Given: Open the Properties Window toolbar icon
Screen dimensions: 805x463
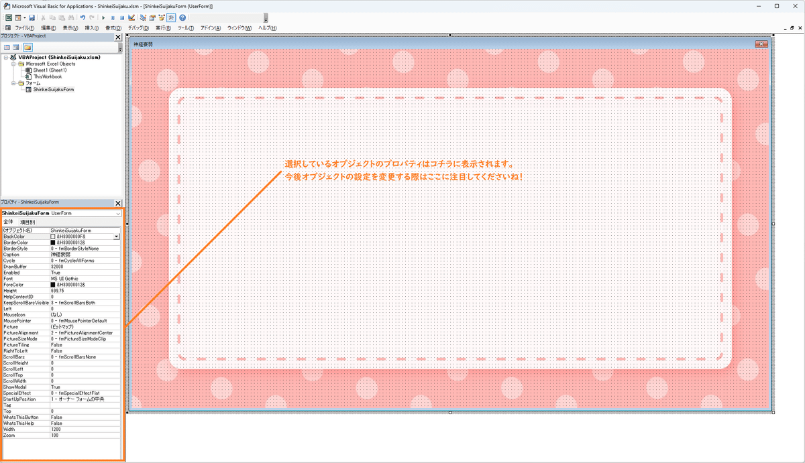Looking at the screenshot, I should 152,18.
